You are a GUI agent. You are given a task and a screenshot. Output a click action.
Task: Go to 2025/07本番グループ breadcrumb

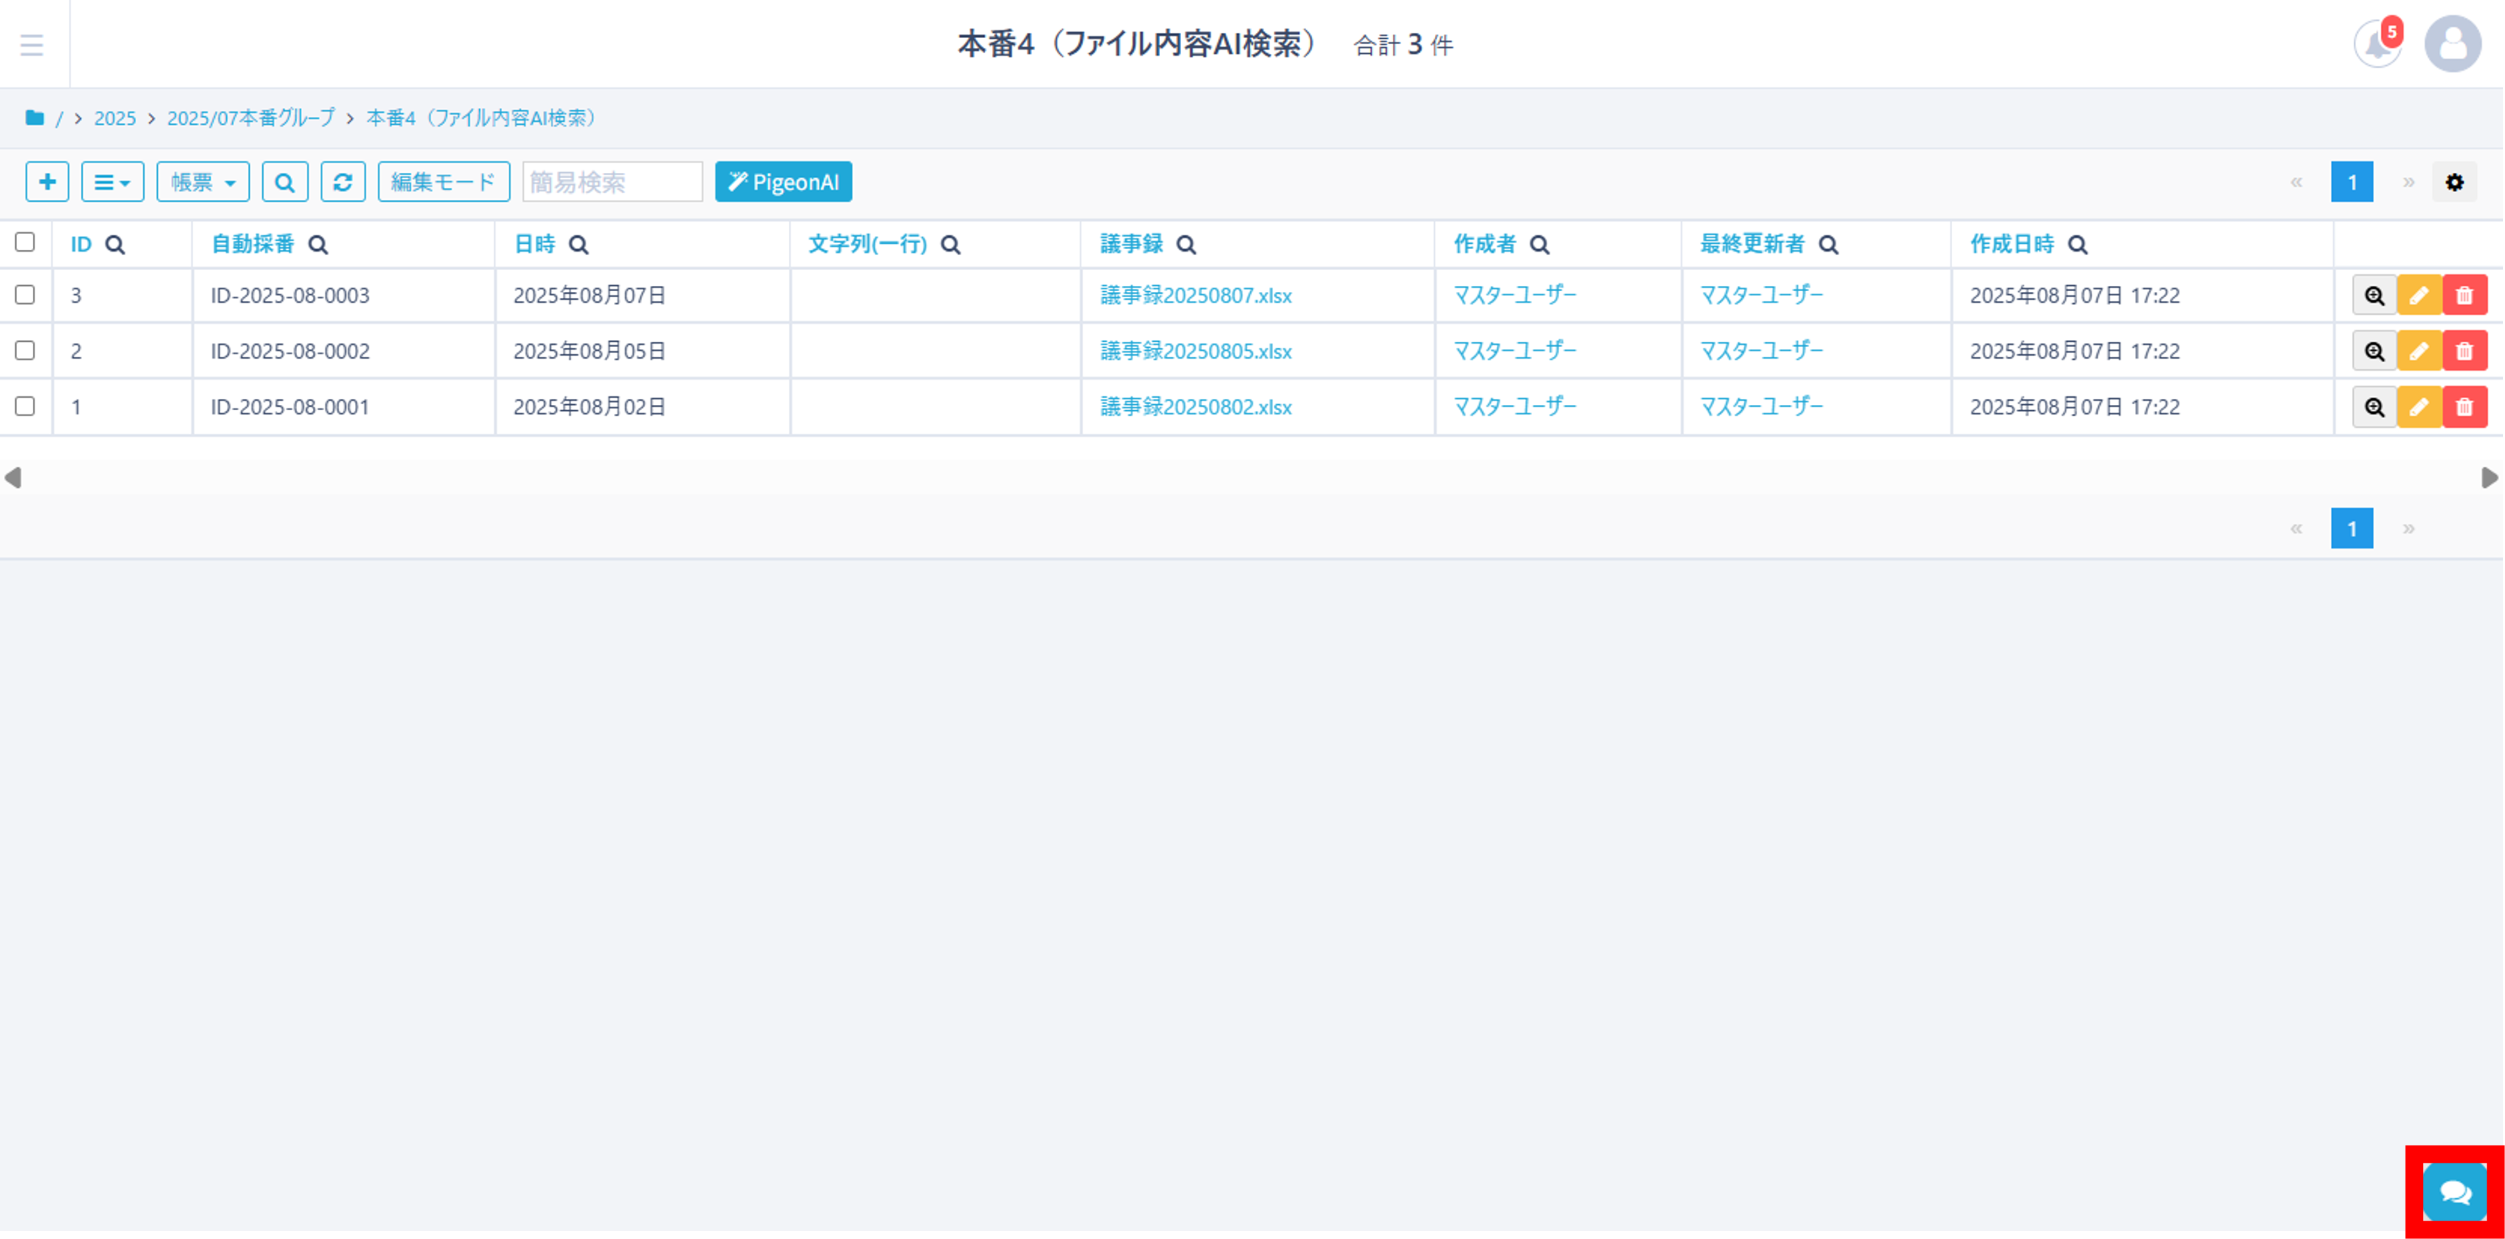coord(250,118)
